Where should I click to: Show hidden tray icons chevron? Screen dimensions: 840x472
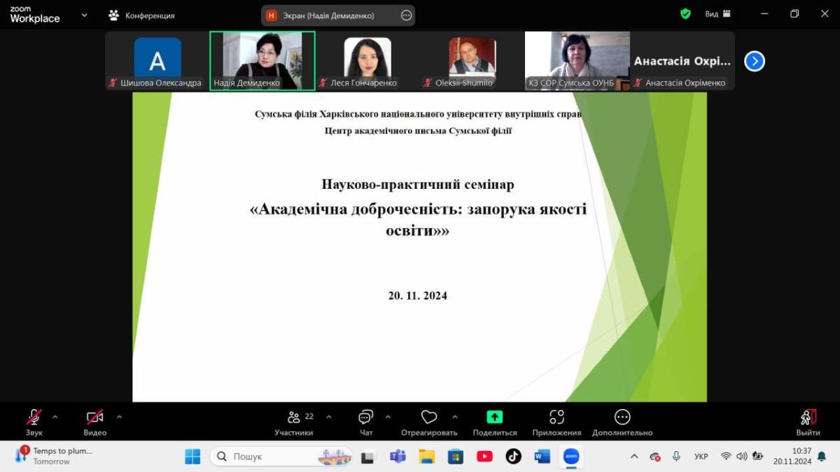click(x=634, y=457)
